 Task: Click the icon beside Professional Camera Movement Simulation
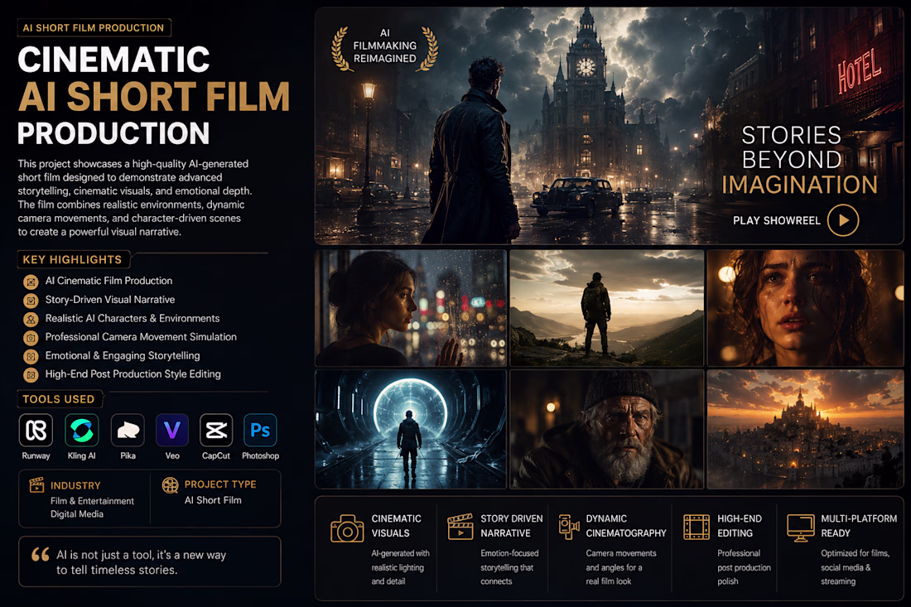tap(31, 338)
